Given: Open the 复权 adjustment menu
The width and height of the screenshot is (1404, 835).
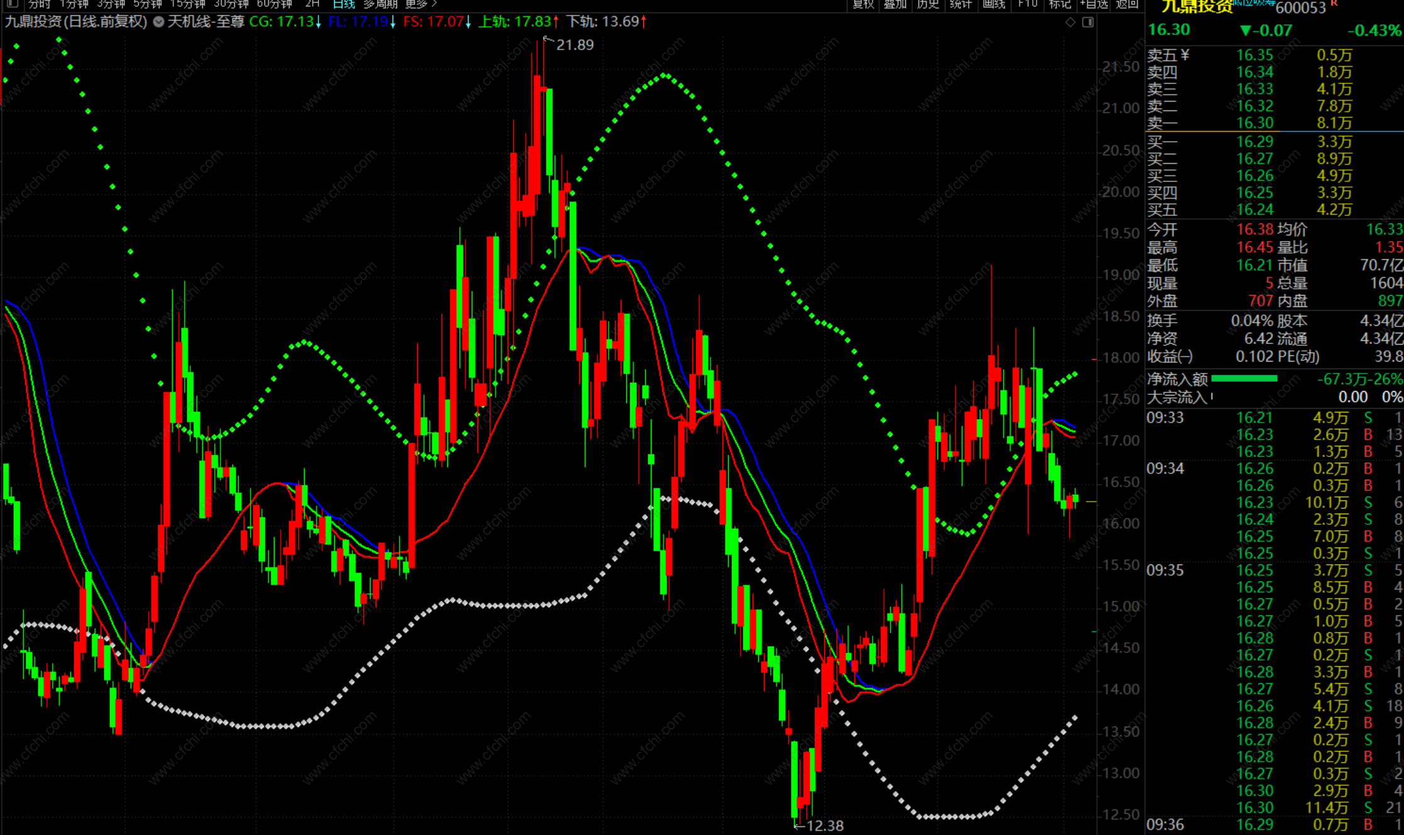Looking at the screenshot, I should tap(863, 4).
